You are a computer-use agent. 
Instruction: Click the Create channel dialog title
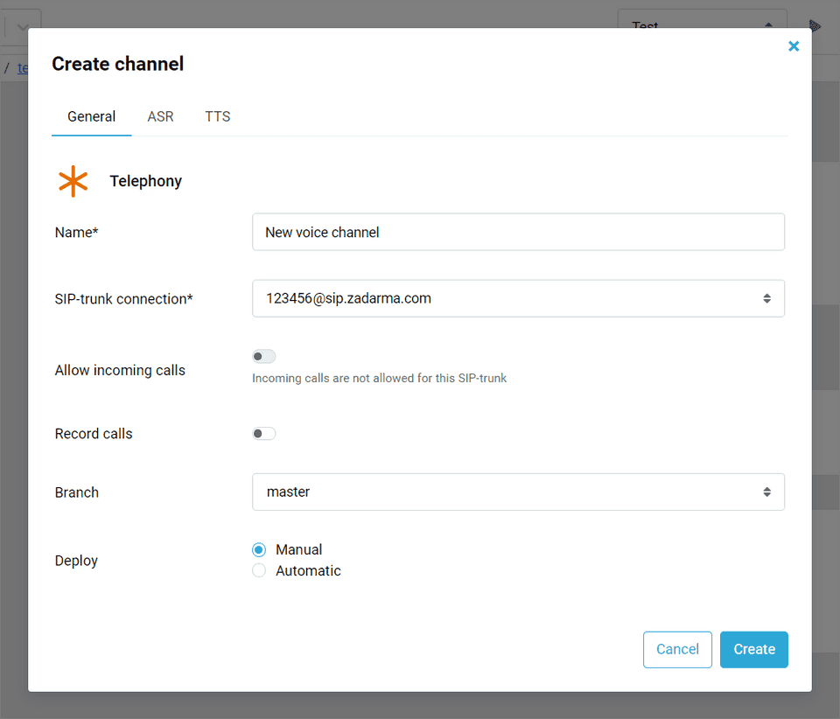point(118,64)
